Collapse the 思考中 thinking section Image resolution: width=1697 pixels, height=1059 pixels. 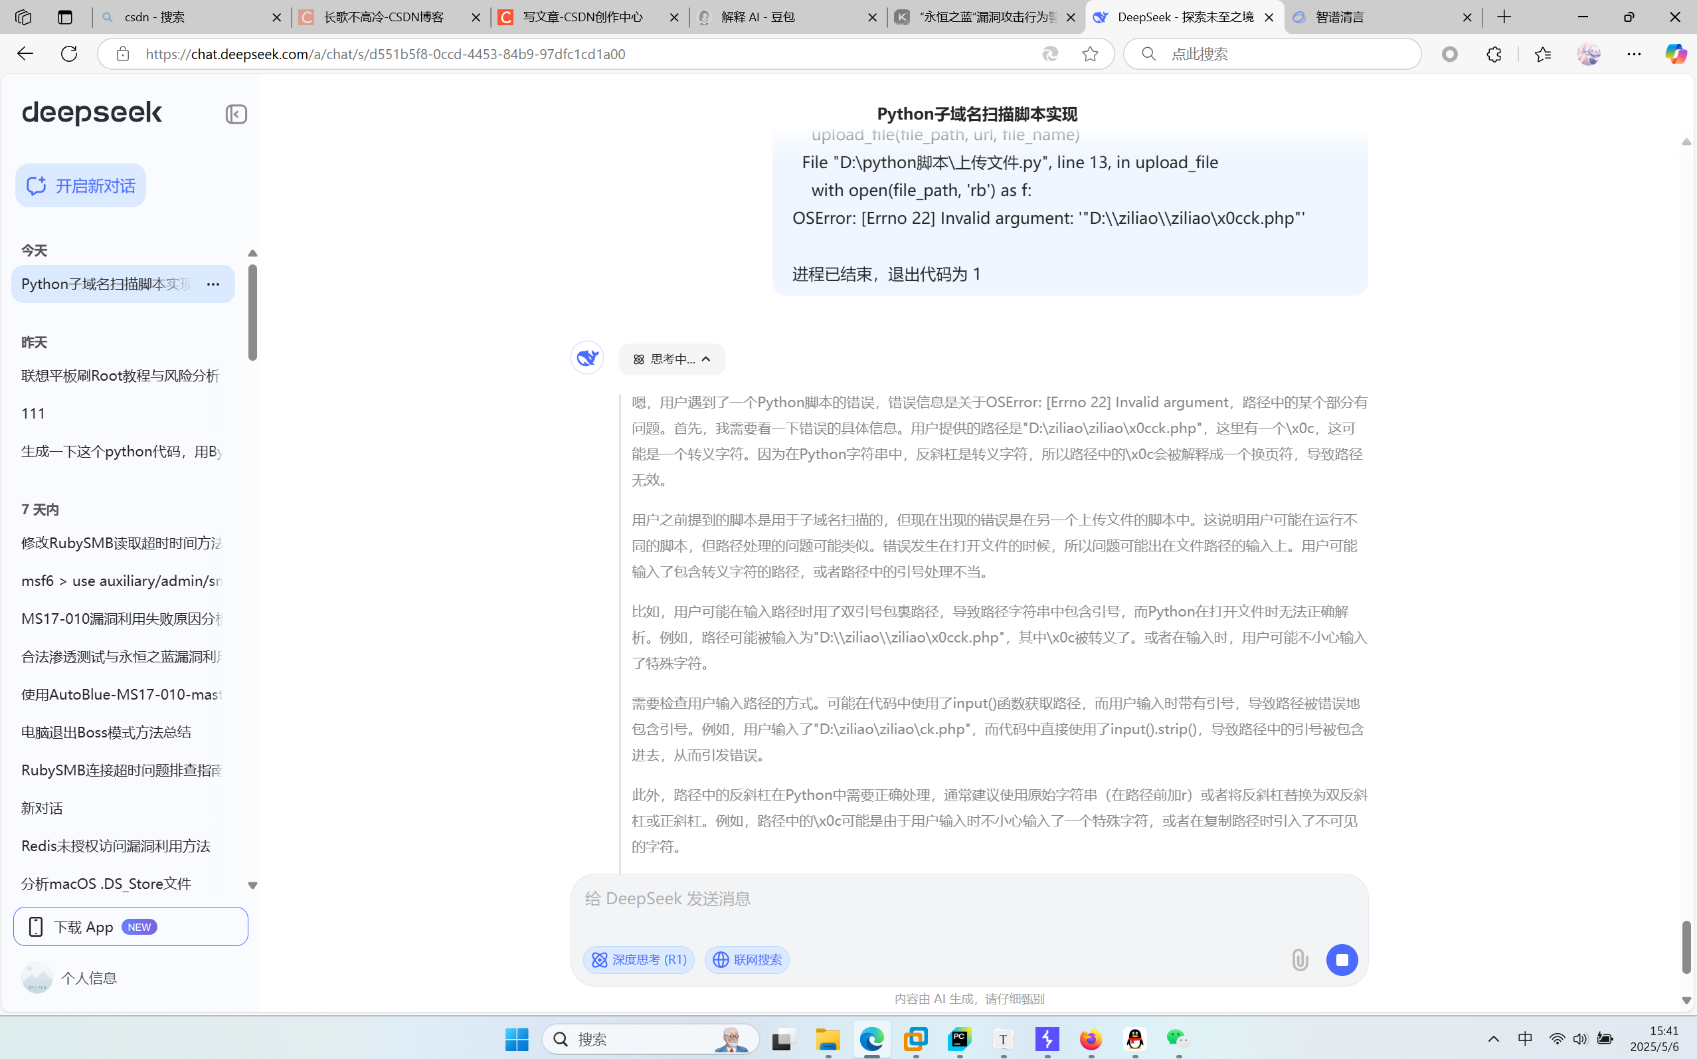(671, 359)
